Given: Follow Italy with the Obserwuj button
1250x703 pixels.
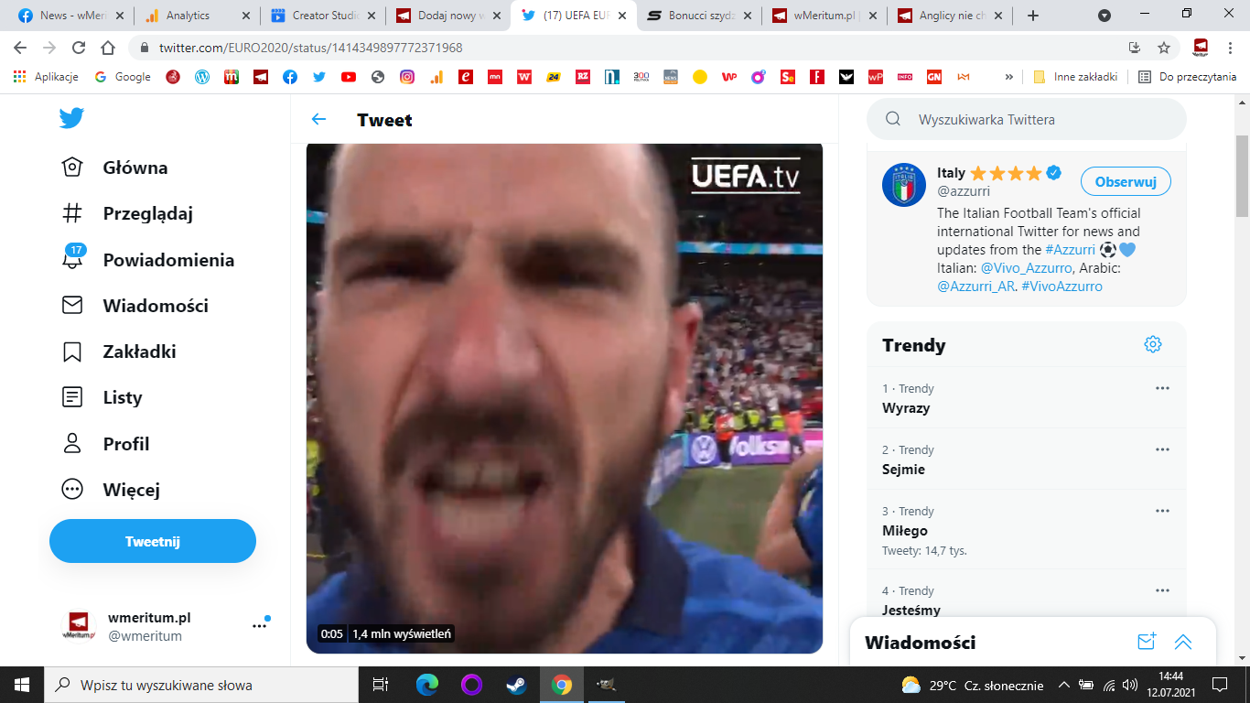Looking at the screenshot, I should click(x=1126, y=181).
